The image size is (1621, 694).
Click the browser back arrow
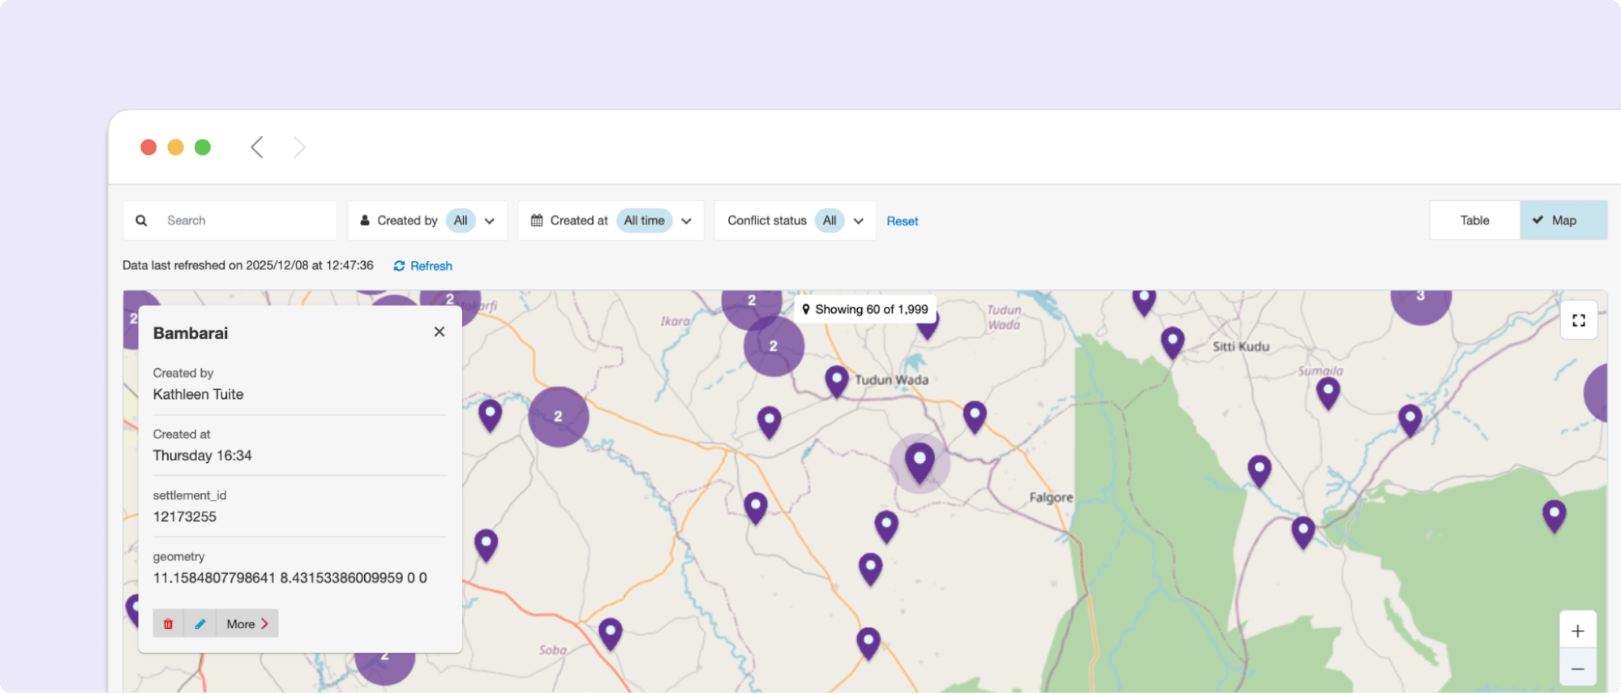[257, 147]
